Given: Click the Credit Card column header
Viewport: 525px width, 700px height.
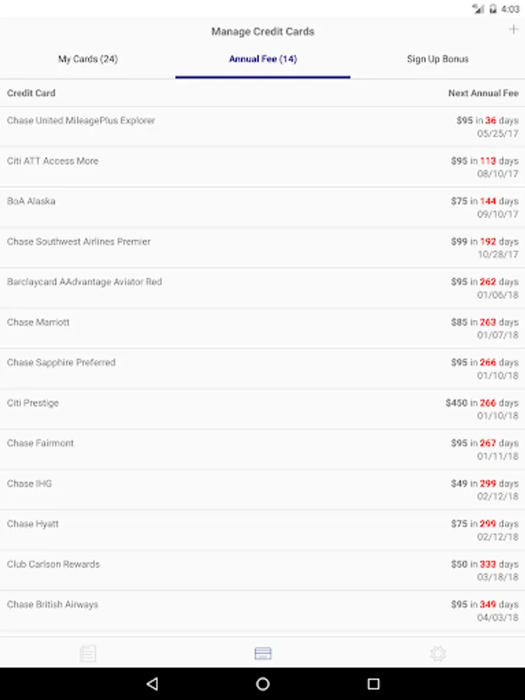Looking at the screenshot, I should (31, 93).
